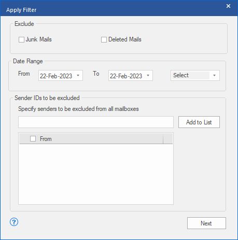The height and width of the screenshot is (240, 238).
Task: Toggle the From column header checkbox
Action: click(33, 138)
